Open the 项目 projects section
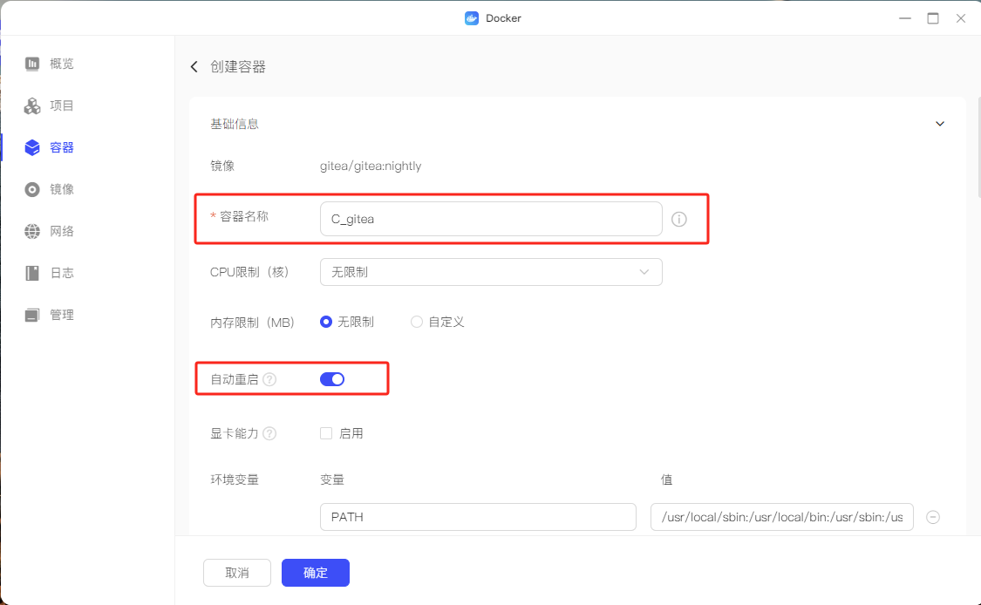The height and width of the screenshot is (605, 981). pyautogui.click(x=61, y=105)
